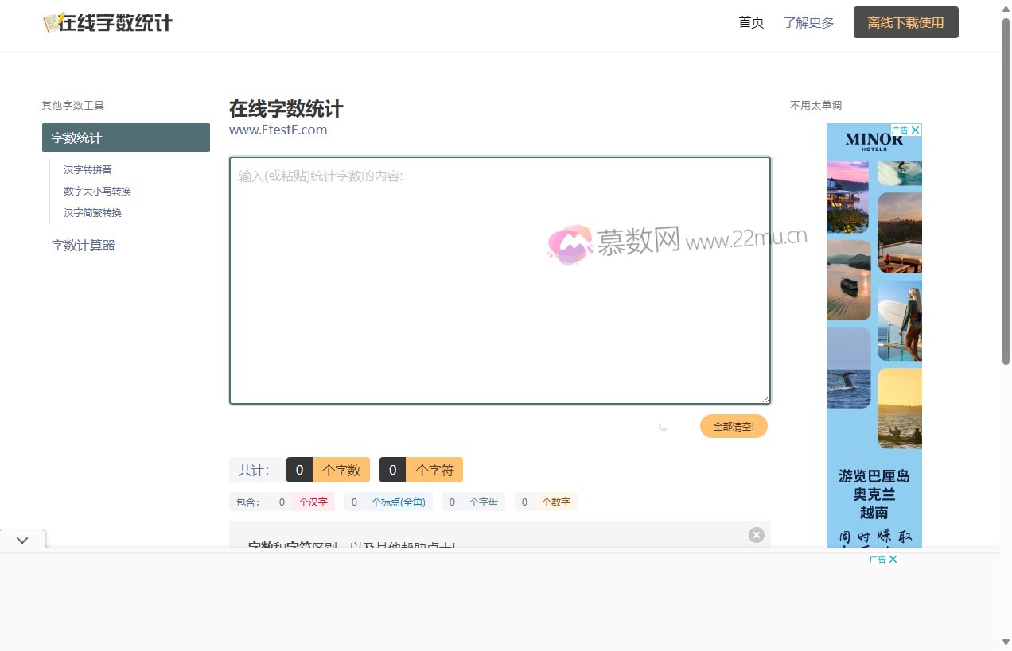The image size is (1012, 651).
Task: Open the 首页 navigation item
Action: (751, 22)
